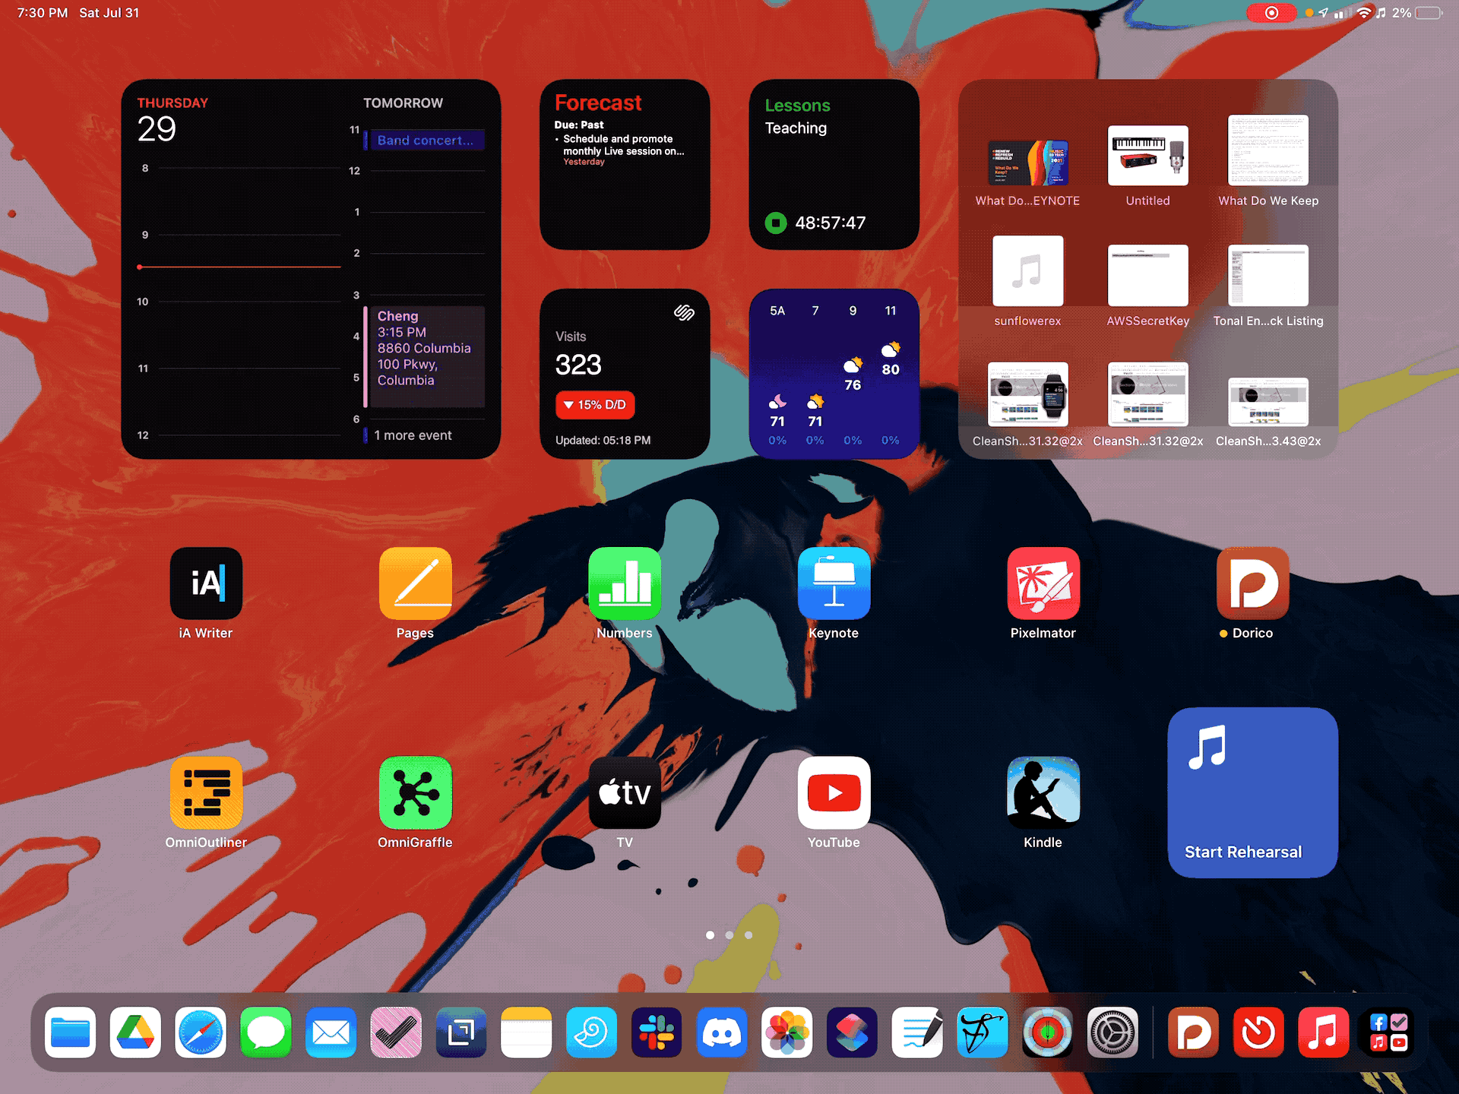Tap the Wi-Fi status icon
This screenshot has width=1459, height=1094.
point(1364,13)
